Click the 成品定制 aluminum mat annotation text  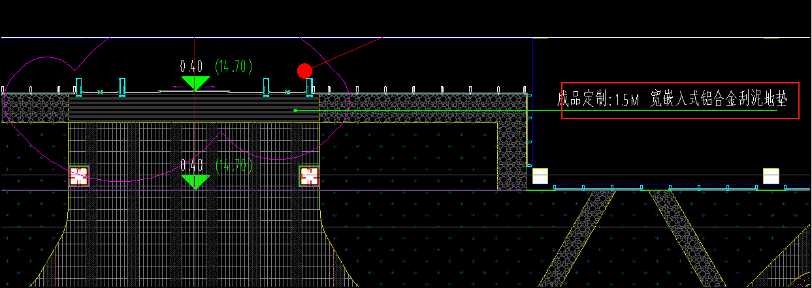(673, 100)
